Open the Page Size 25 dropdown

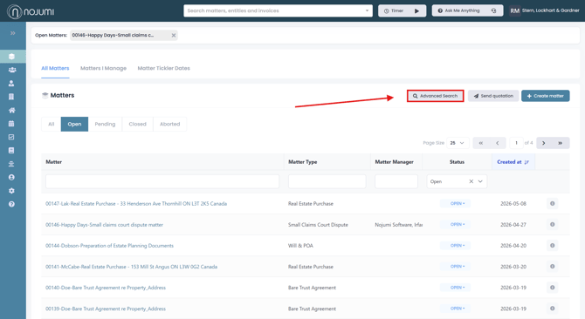[x=458, y=143]
